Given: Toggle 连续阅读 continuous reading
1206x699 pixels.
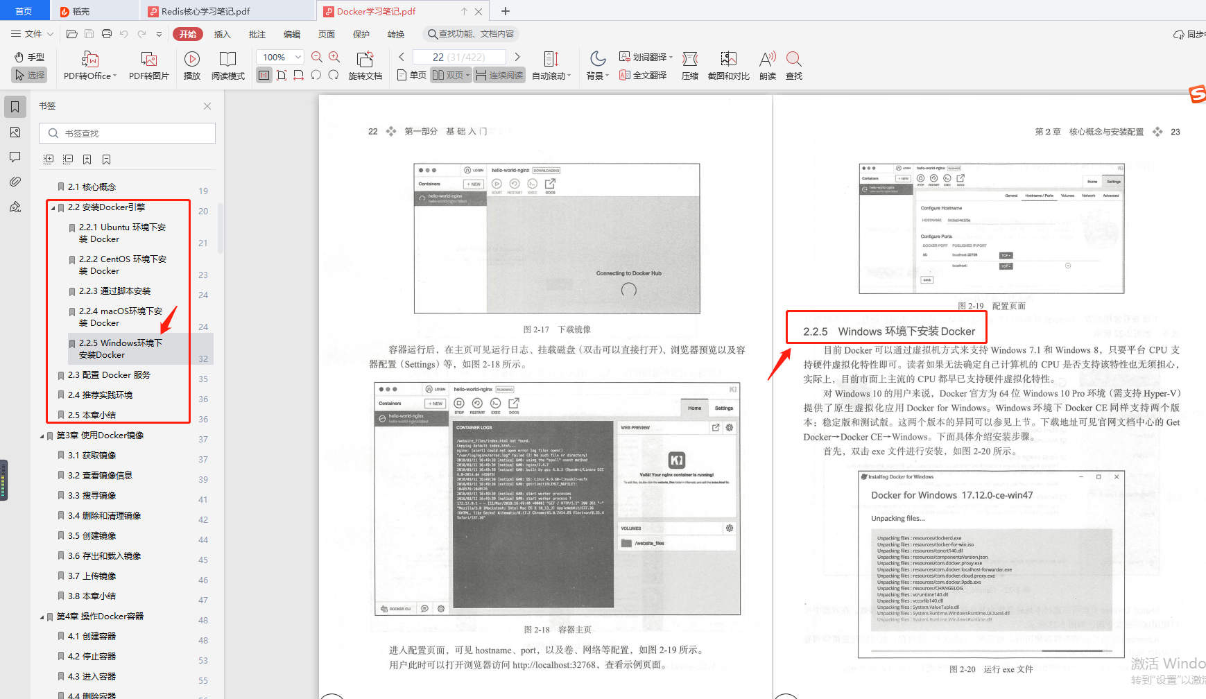Looking at the screenshot, I should click(x=499, y=75).
